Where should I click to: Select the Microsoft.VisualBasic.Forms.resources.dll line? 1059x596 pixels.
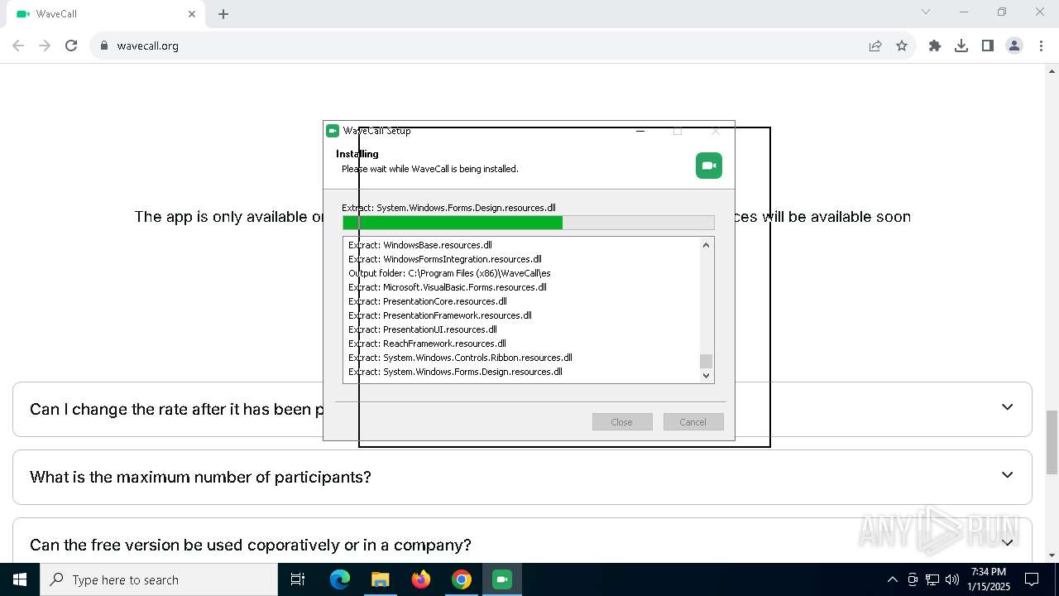pos(448,287)
